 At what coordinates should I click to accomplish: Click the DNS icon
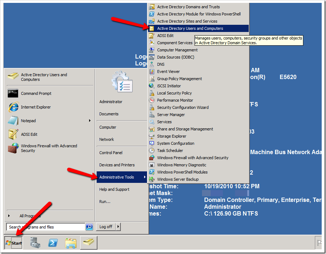(x=152, y=64)
